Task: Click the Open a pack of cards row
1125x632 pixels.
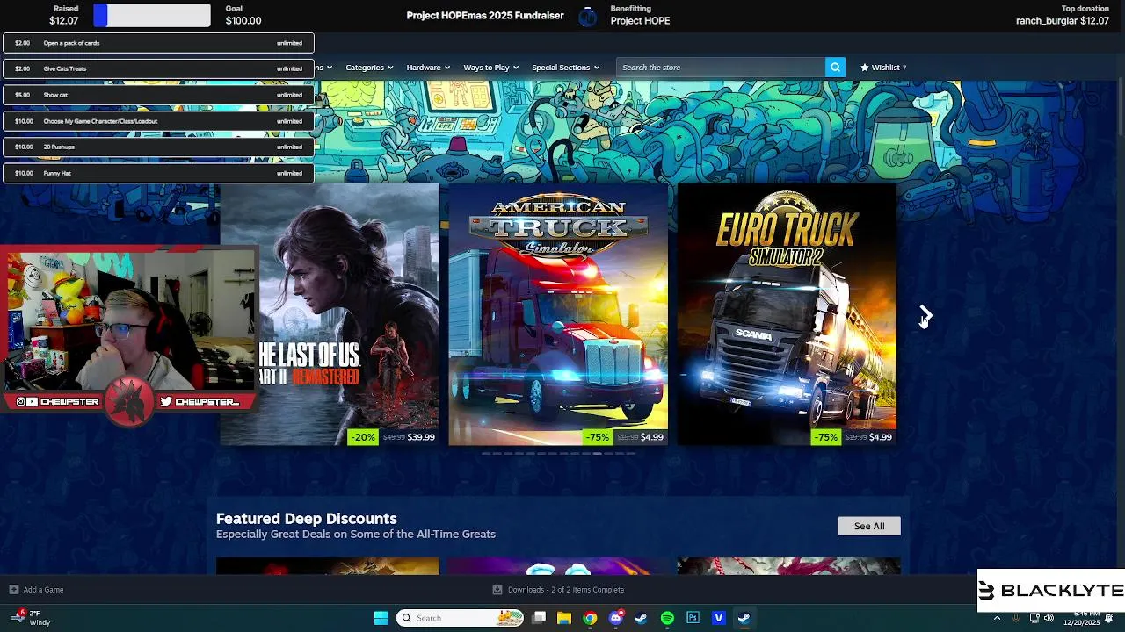Action: 158,43
